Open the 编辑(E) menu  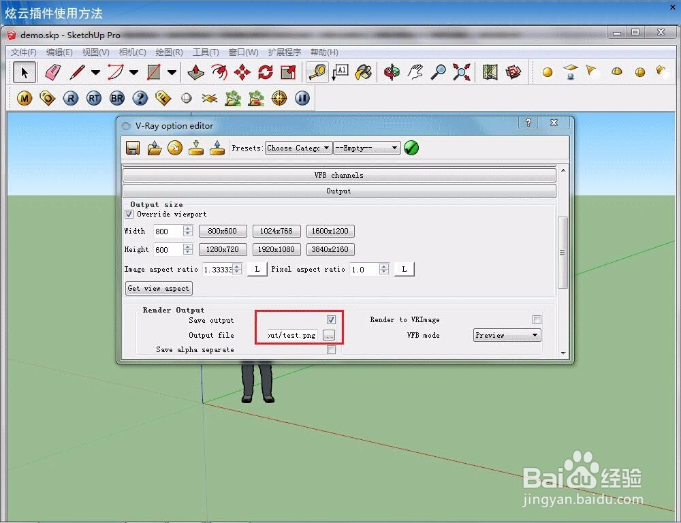point(59,52)
